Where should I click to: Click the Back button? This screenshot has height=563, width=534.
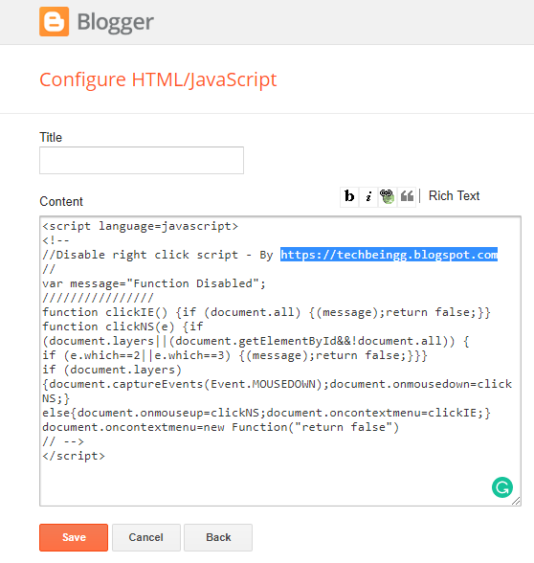(218, 537)
